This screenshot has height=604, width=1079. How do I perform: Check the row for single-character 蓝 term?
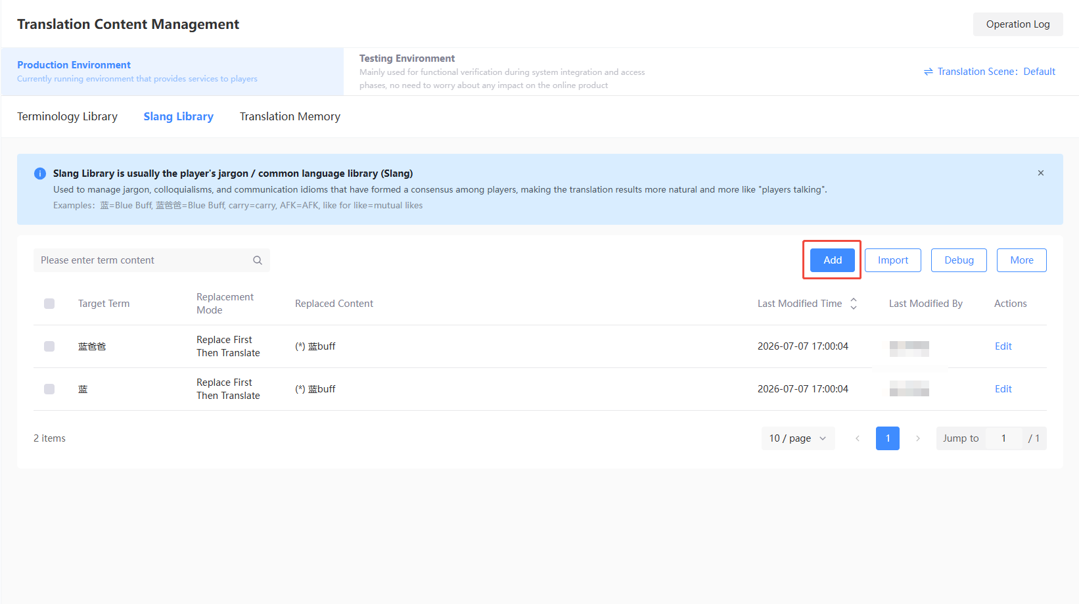49,389
